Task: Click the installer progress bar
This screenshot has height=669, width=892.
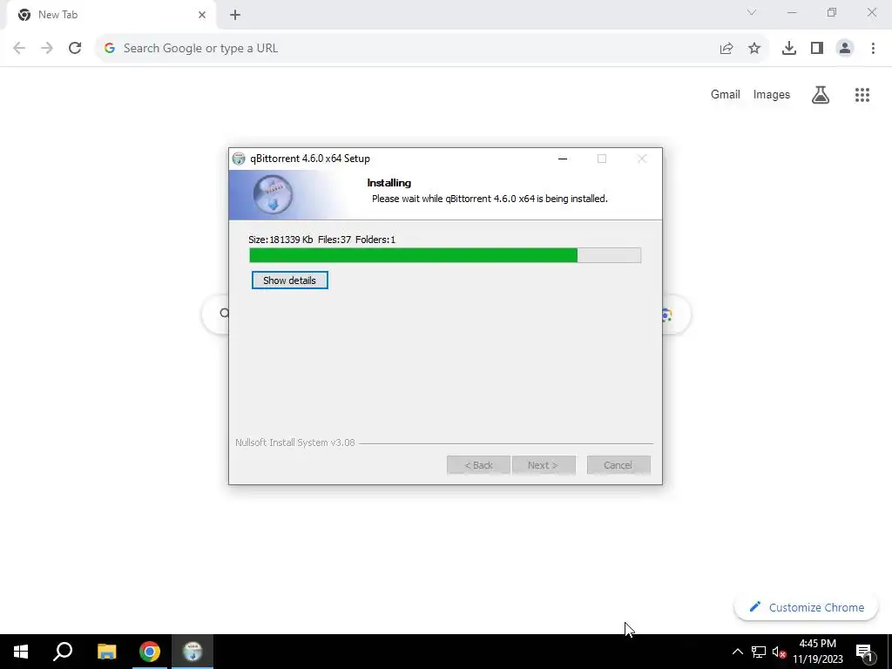Action: [445, 255]
